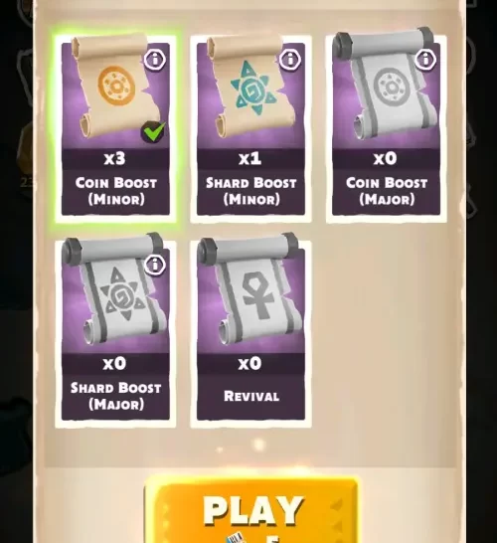This screenshot has height=543, width=497.
Task: Open info for Shard Boost (Major)
Action: click(155, 265)
